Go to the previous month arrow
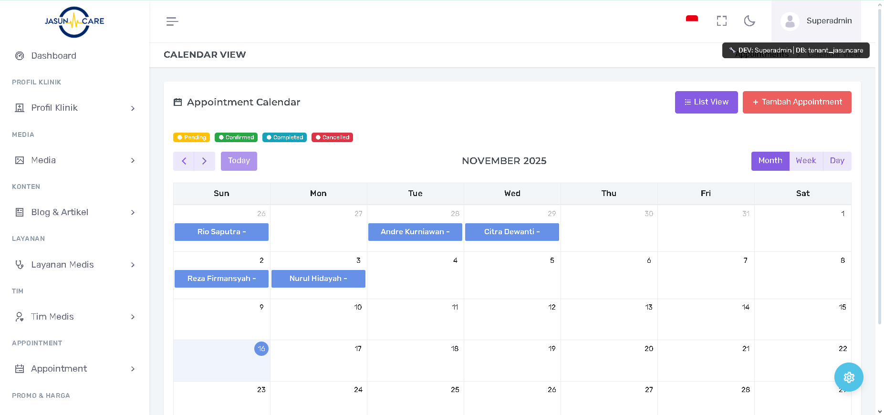Image resolution: width=884 pixels, height=415 pixels. point(184,161)
